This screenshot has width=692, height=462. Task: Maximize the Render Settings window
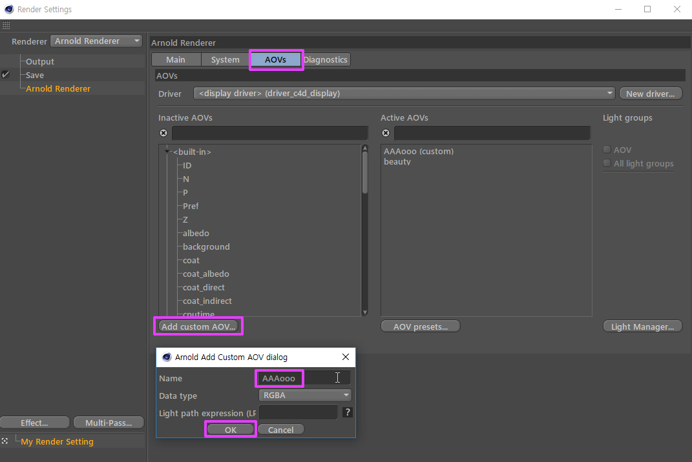pos(647,9)
